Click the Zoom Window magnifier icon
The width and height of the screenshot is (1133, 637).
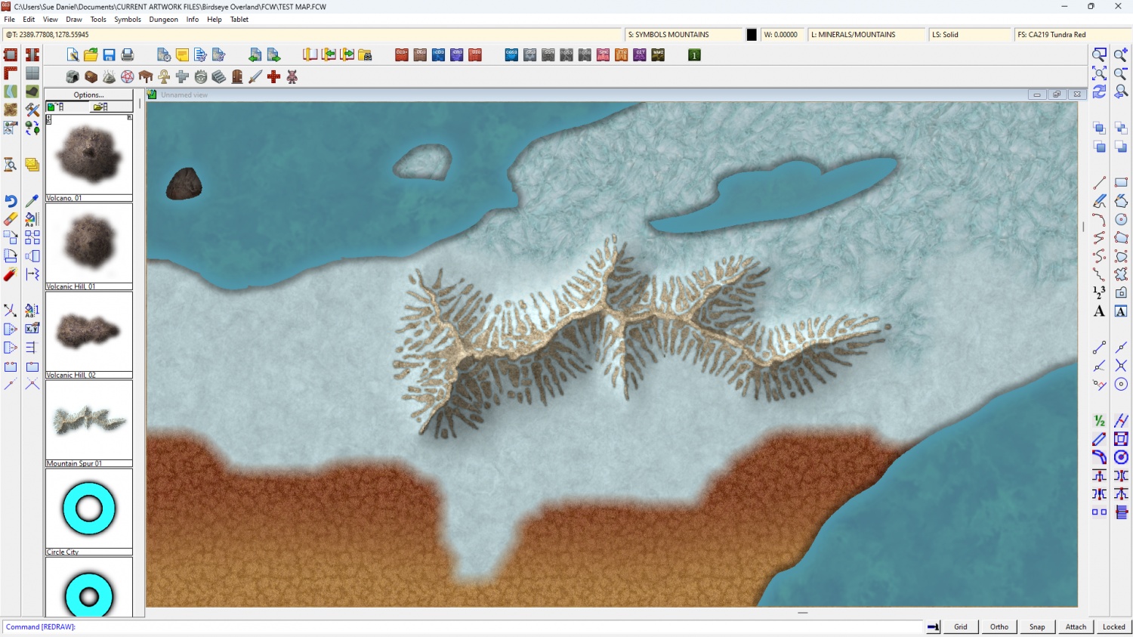(x=1099, y=54)
